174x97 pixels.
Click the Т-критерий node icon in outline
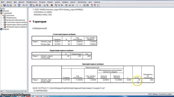click(1, 13)
